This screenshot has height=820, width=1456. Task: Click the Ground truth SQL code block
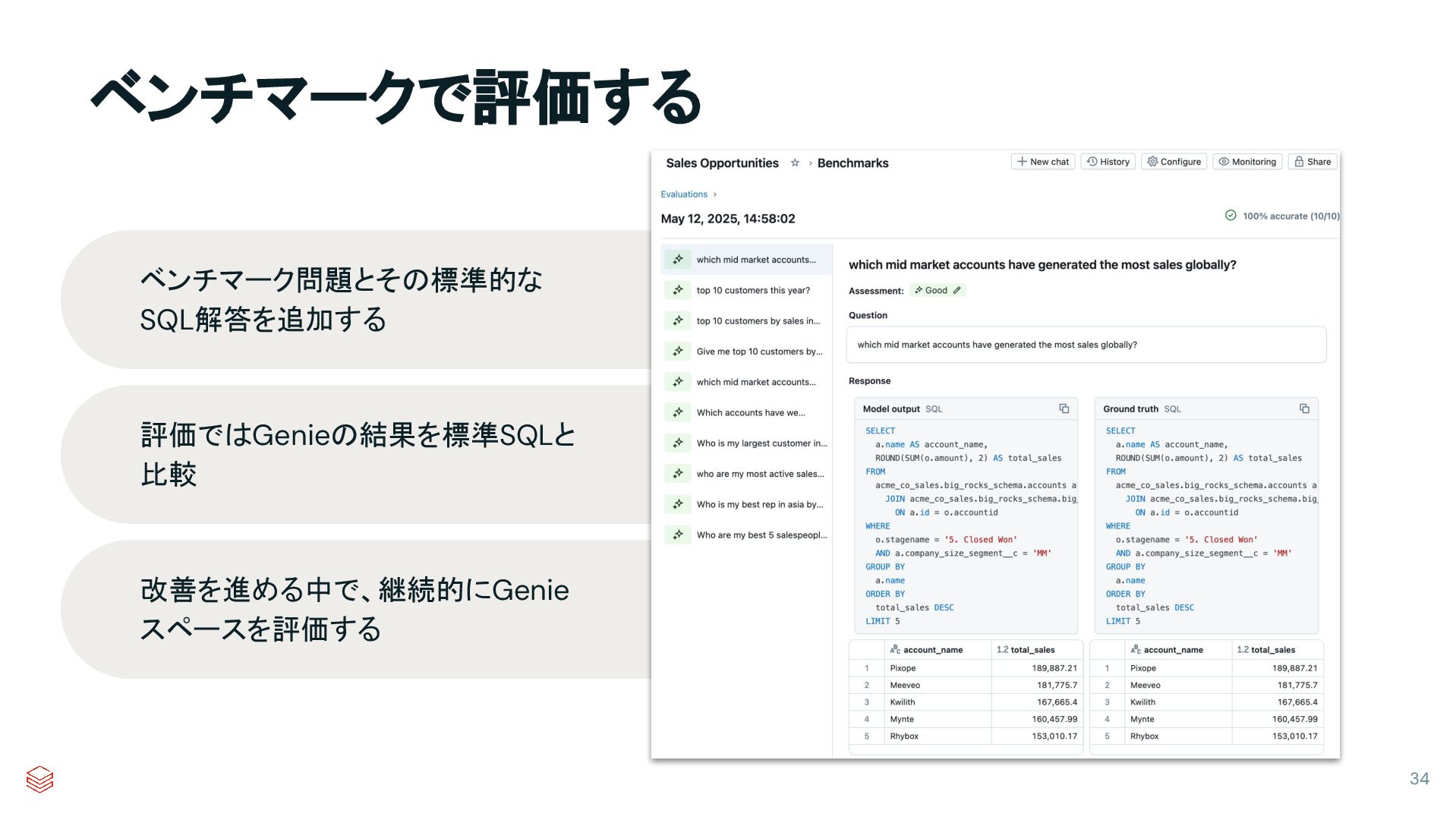click(x=1206, y=526)
